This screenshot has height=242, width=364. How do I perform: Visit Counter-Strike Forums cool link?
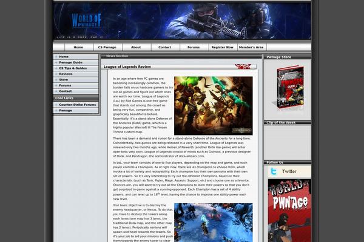click(x=76, y=105)
